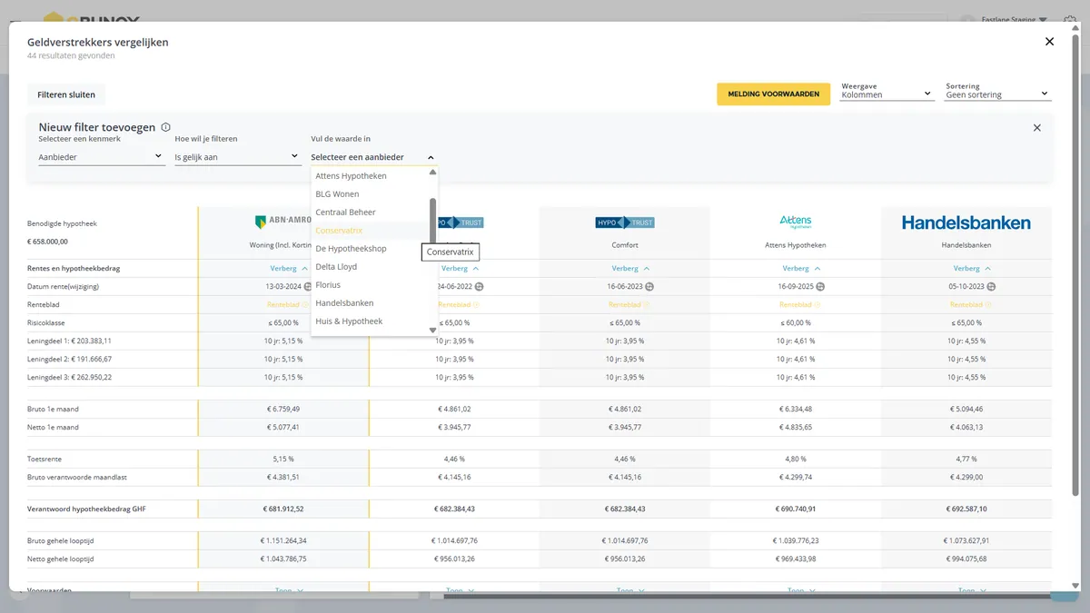Screen dimensions: 1090x613
Task: Click the Attens logo in the column header
Action: point(796,222)
